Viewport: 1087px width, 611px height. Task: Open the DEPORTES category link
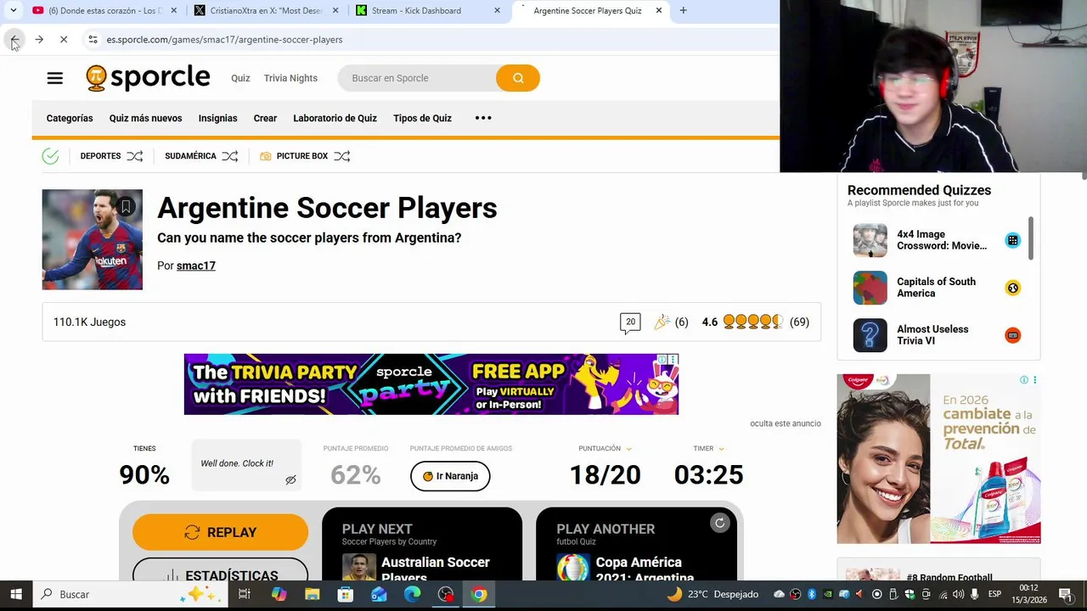click(x=100, y=156)
